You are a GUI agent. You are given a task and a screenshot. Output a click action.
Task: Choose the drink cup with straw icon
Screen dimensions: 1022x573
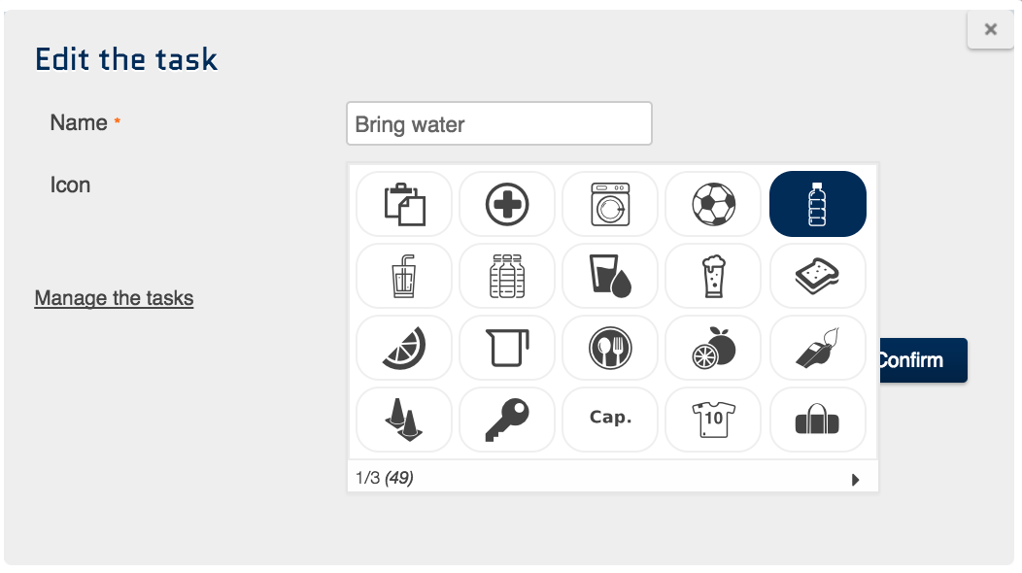[x=404, y=276]
